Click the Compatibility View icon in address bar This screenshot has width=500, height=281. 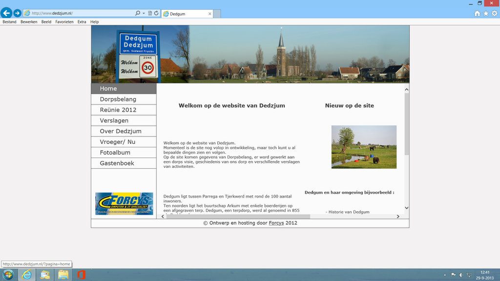(x=150, y=13)
